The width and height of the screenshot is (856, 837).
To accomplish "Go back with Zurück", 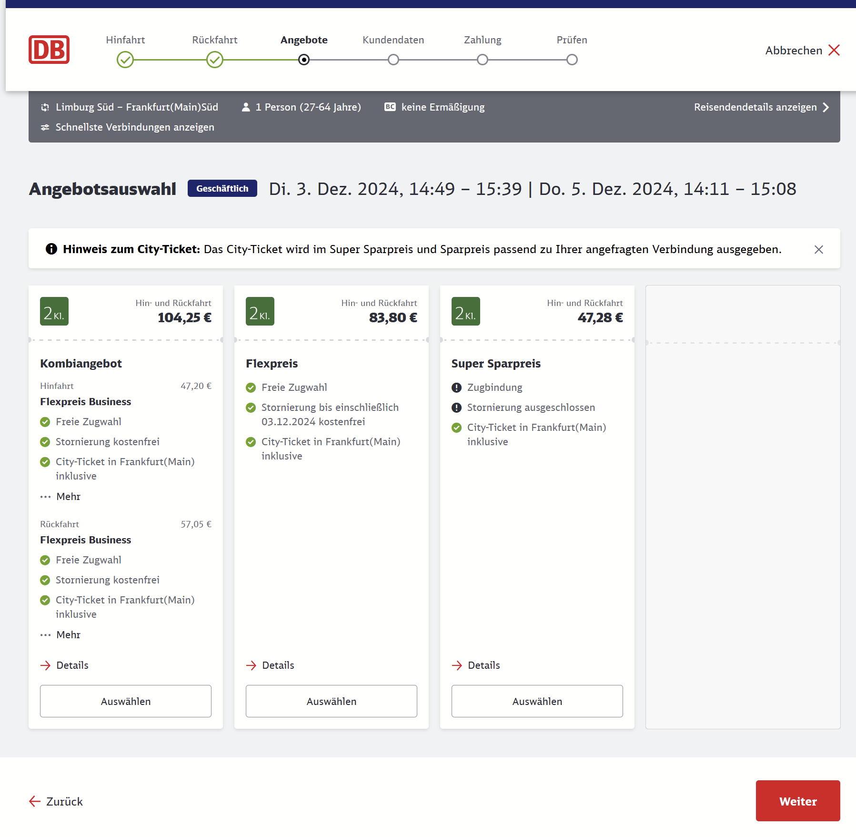I will (x=56, y=802).
